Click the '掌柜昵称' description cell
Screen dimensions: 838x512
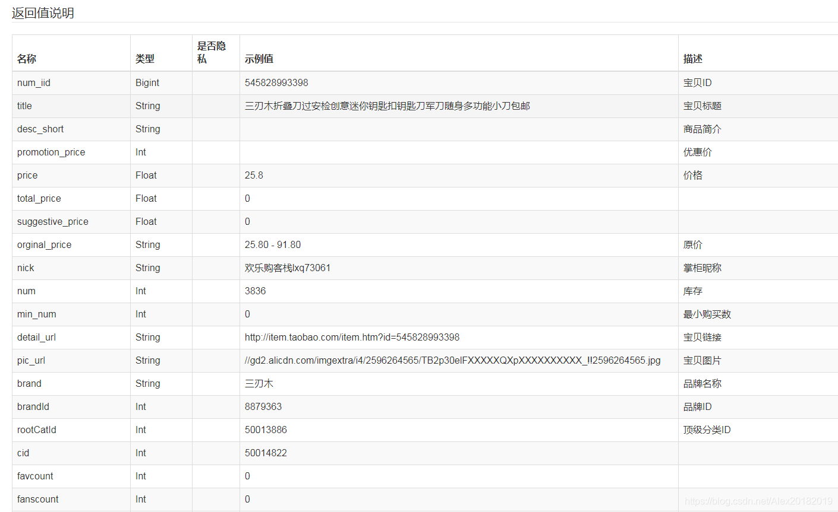pos(702,268)
